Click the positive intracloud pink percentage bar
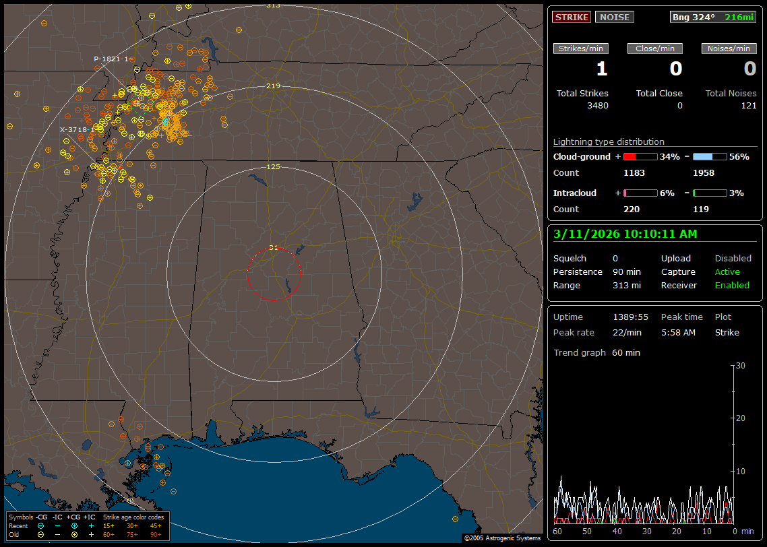Viewport: 767px width, 547px height. pos(640,193)
